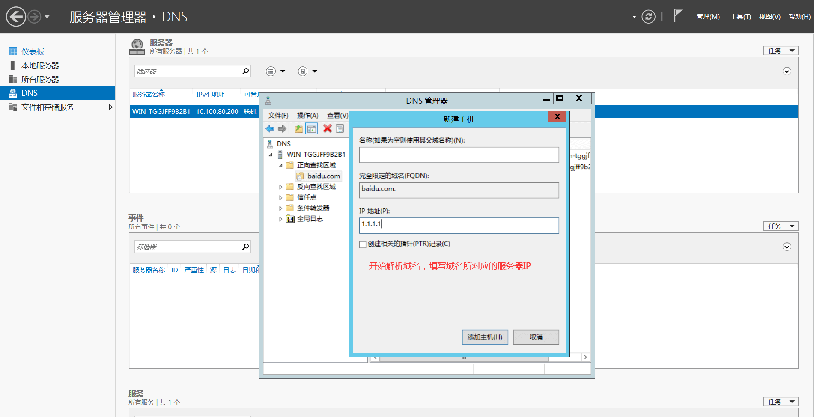Image resolution: width=814 pixels, height=417 pixels.
Task: Select 本地服务器 in the left sidebar
Action: pyautogui.click(x=40, y=66)
